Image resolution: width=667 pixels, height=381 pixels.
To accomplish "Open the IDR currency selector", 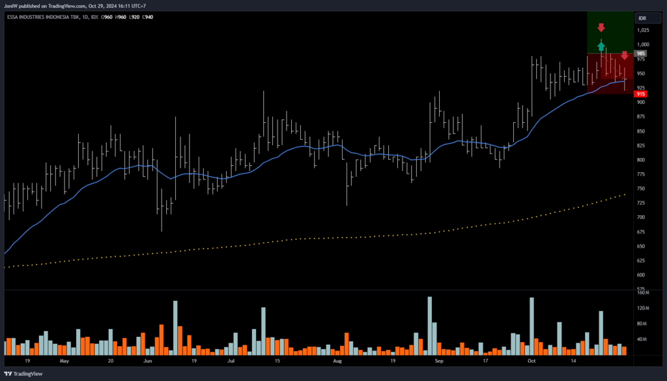I will pos(642,18).
